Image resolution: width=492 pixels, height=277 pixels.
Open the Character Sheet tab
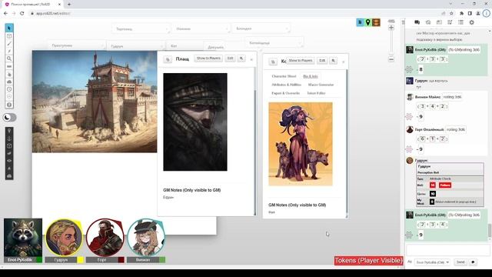(284, 76)
